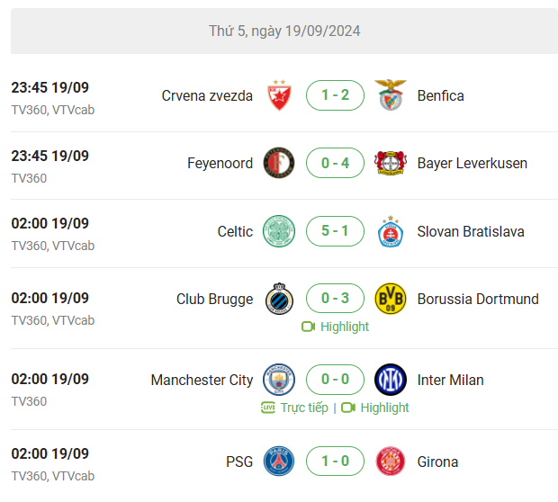Watch Highlight for Club Brugge vs Dortmund
The image size is (558, 502).
point(335,327)
